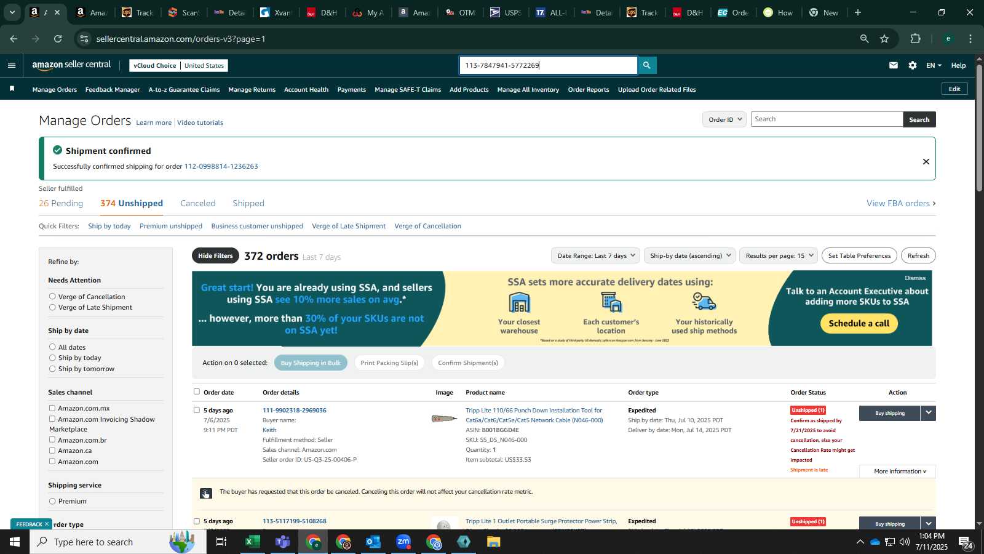The width and height of the screenshot is (984, 554).
Task: Open a new browser tab
Action: coord(858,12)
